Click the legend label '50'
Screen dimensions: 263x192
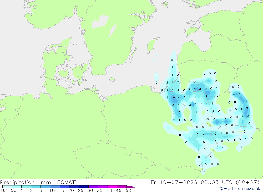[x=129, y=190]
